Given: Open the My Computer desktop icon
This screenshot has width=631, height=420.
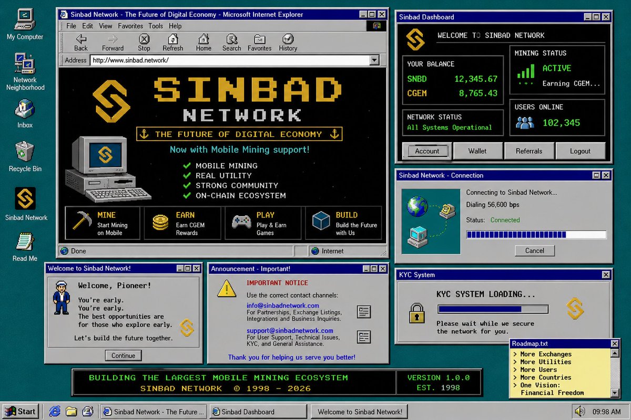Looking at the screenshot, I should (x=25, y=24).
